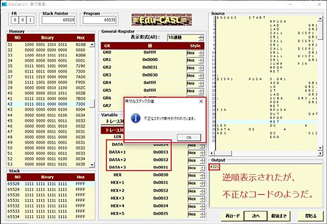Image resolution: width=327 pixels, height=224 pixels.
Task: Click the 最後まで run-to-end button
Action: tap(279, 216)
